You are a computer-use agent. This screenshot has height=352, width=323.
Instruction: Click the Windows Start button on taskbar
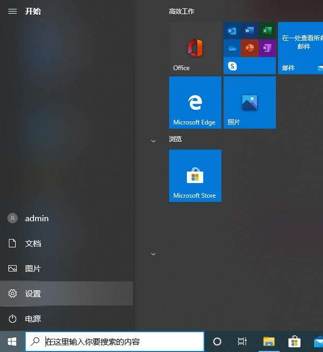pyautogui.click(x=12, y=342)
